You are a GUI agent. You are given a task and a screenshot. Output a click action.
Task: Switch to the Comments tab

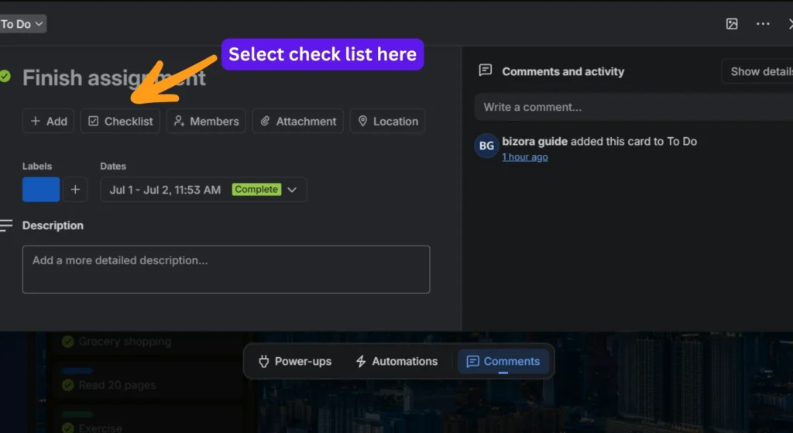[x=503, y=361]
